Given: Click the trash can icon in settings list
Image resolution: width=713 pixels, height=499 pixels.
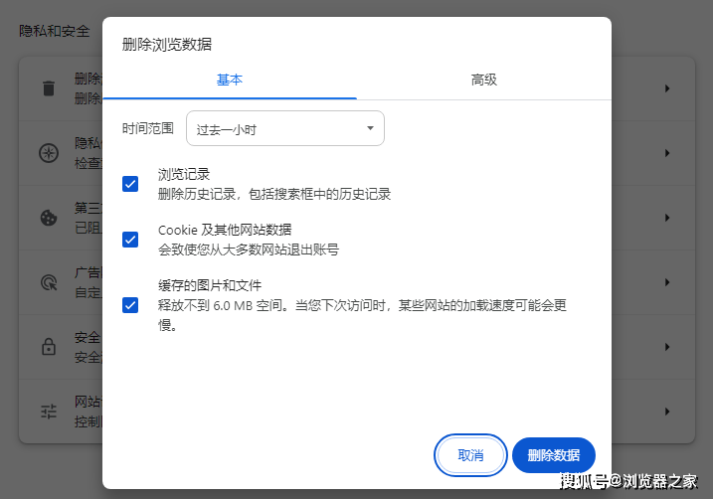Looking at the screenshot, I should coord(49,88).
